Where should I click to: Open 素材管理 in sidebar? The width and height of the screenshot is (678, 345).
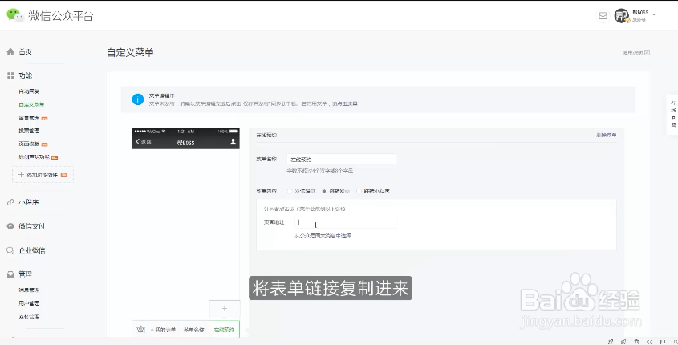click(29, 316)
